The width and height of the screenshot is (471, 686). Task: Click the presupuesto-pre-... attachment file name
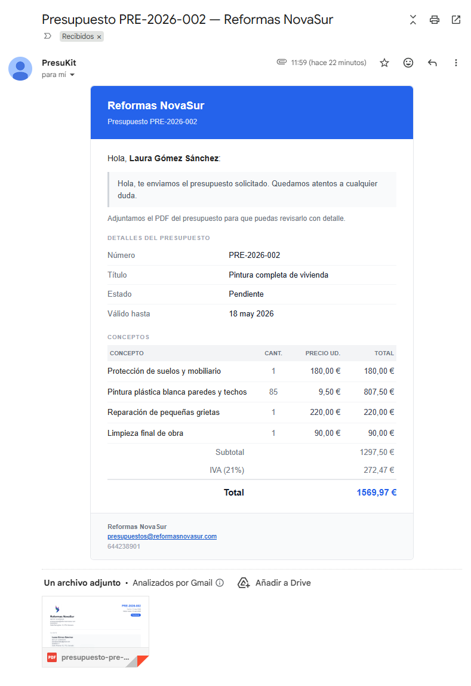[x=96, y=657]
